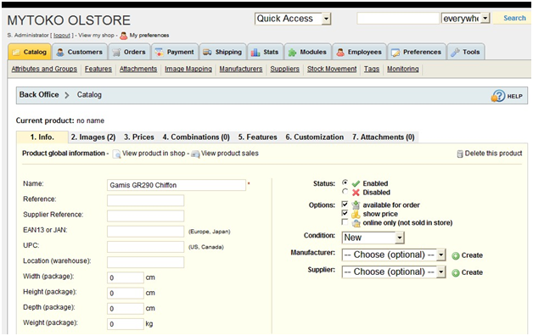Click the View my shop link
Image resolution: width=533 pixels, height=336 pixels.
tap(96, 36)
